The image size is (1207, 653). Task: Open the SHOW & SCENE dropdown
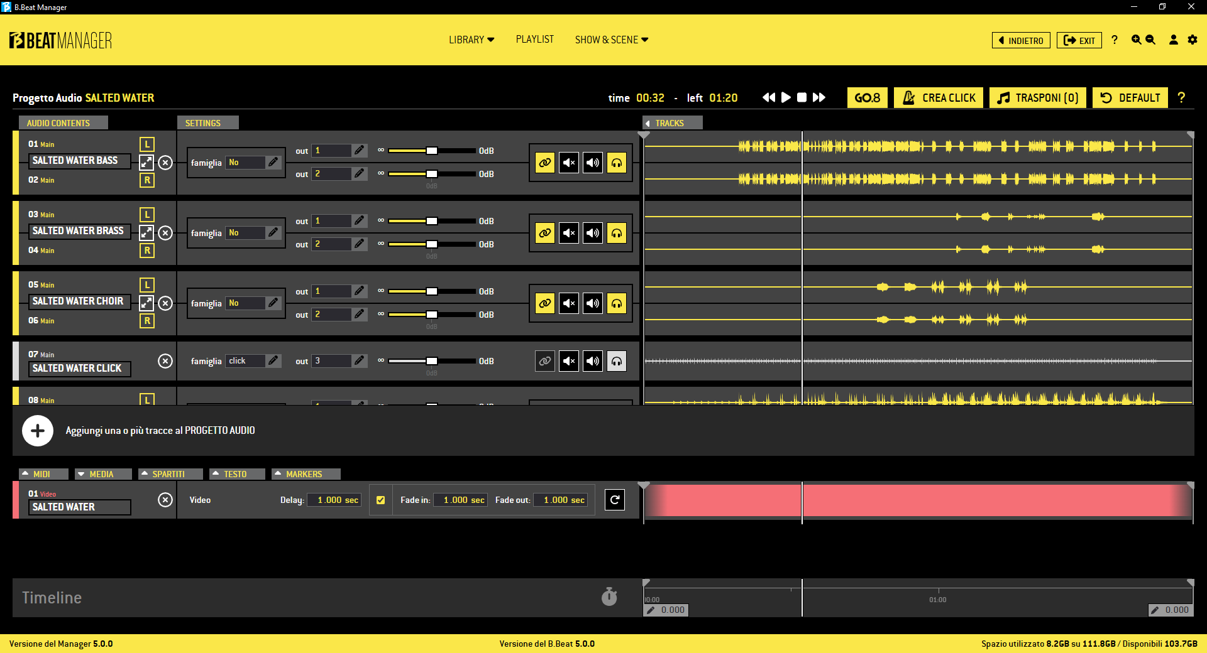pyautogui.click(x=611, y=40)
